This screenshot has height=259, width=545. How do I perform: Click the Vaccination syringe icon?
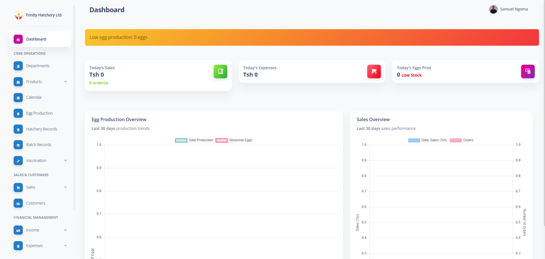(18, 161)
